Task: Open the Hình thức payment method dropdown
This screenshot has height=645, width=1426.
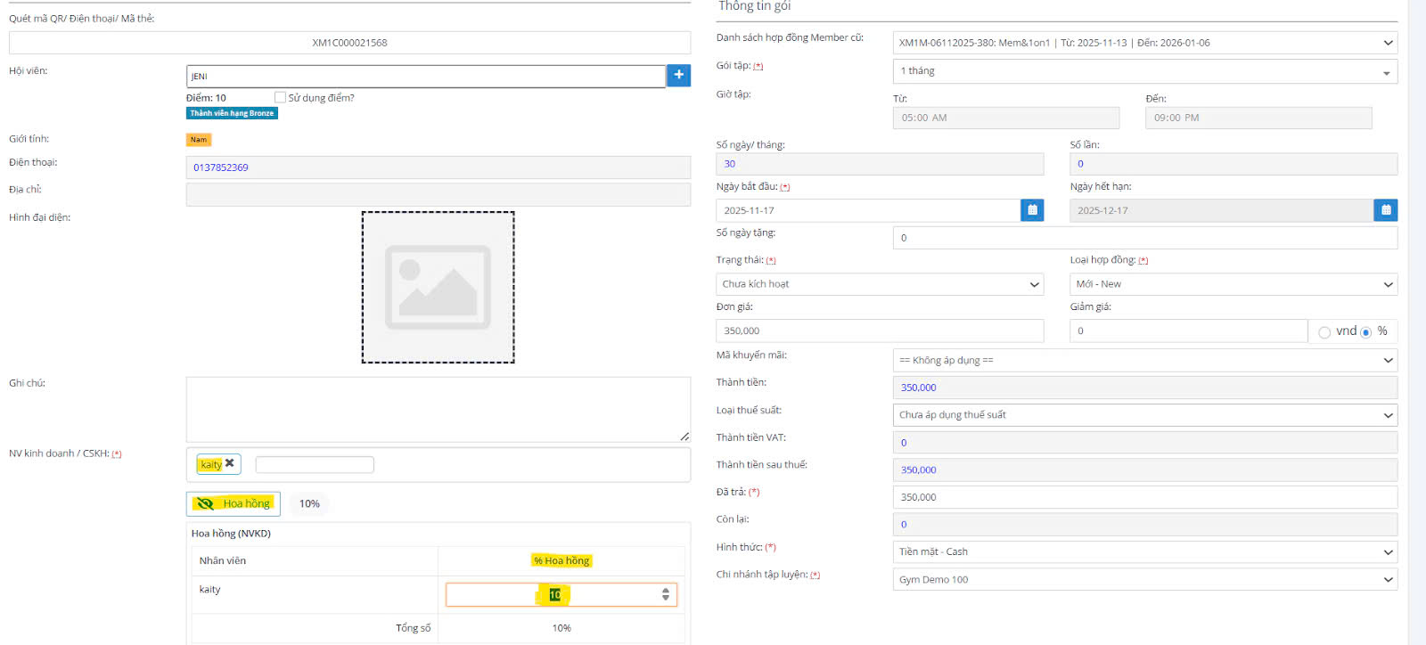Action: [1144, 552]
